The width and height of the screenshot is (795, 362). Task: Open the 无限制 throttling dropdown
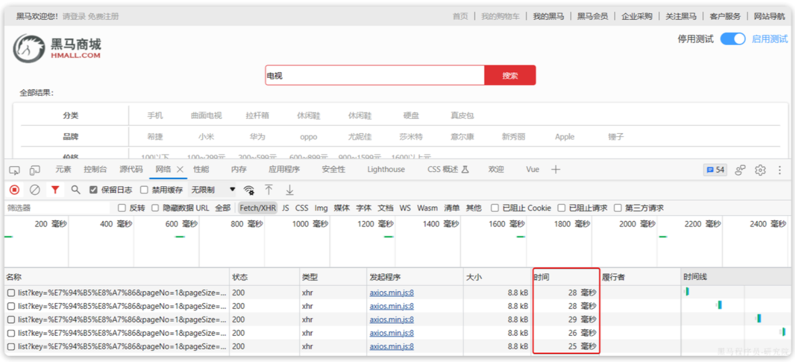213,190
